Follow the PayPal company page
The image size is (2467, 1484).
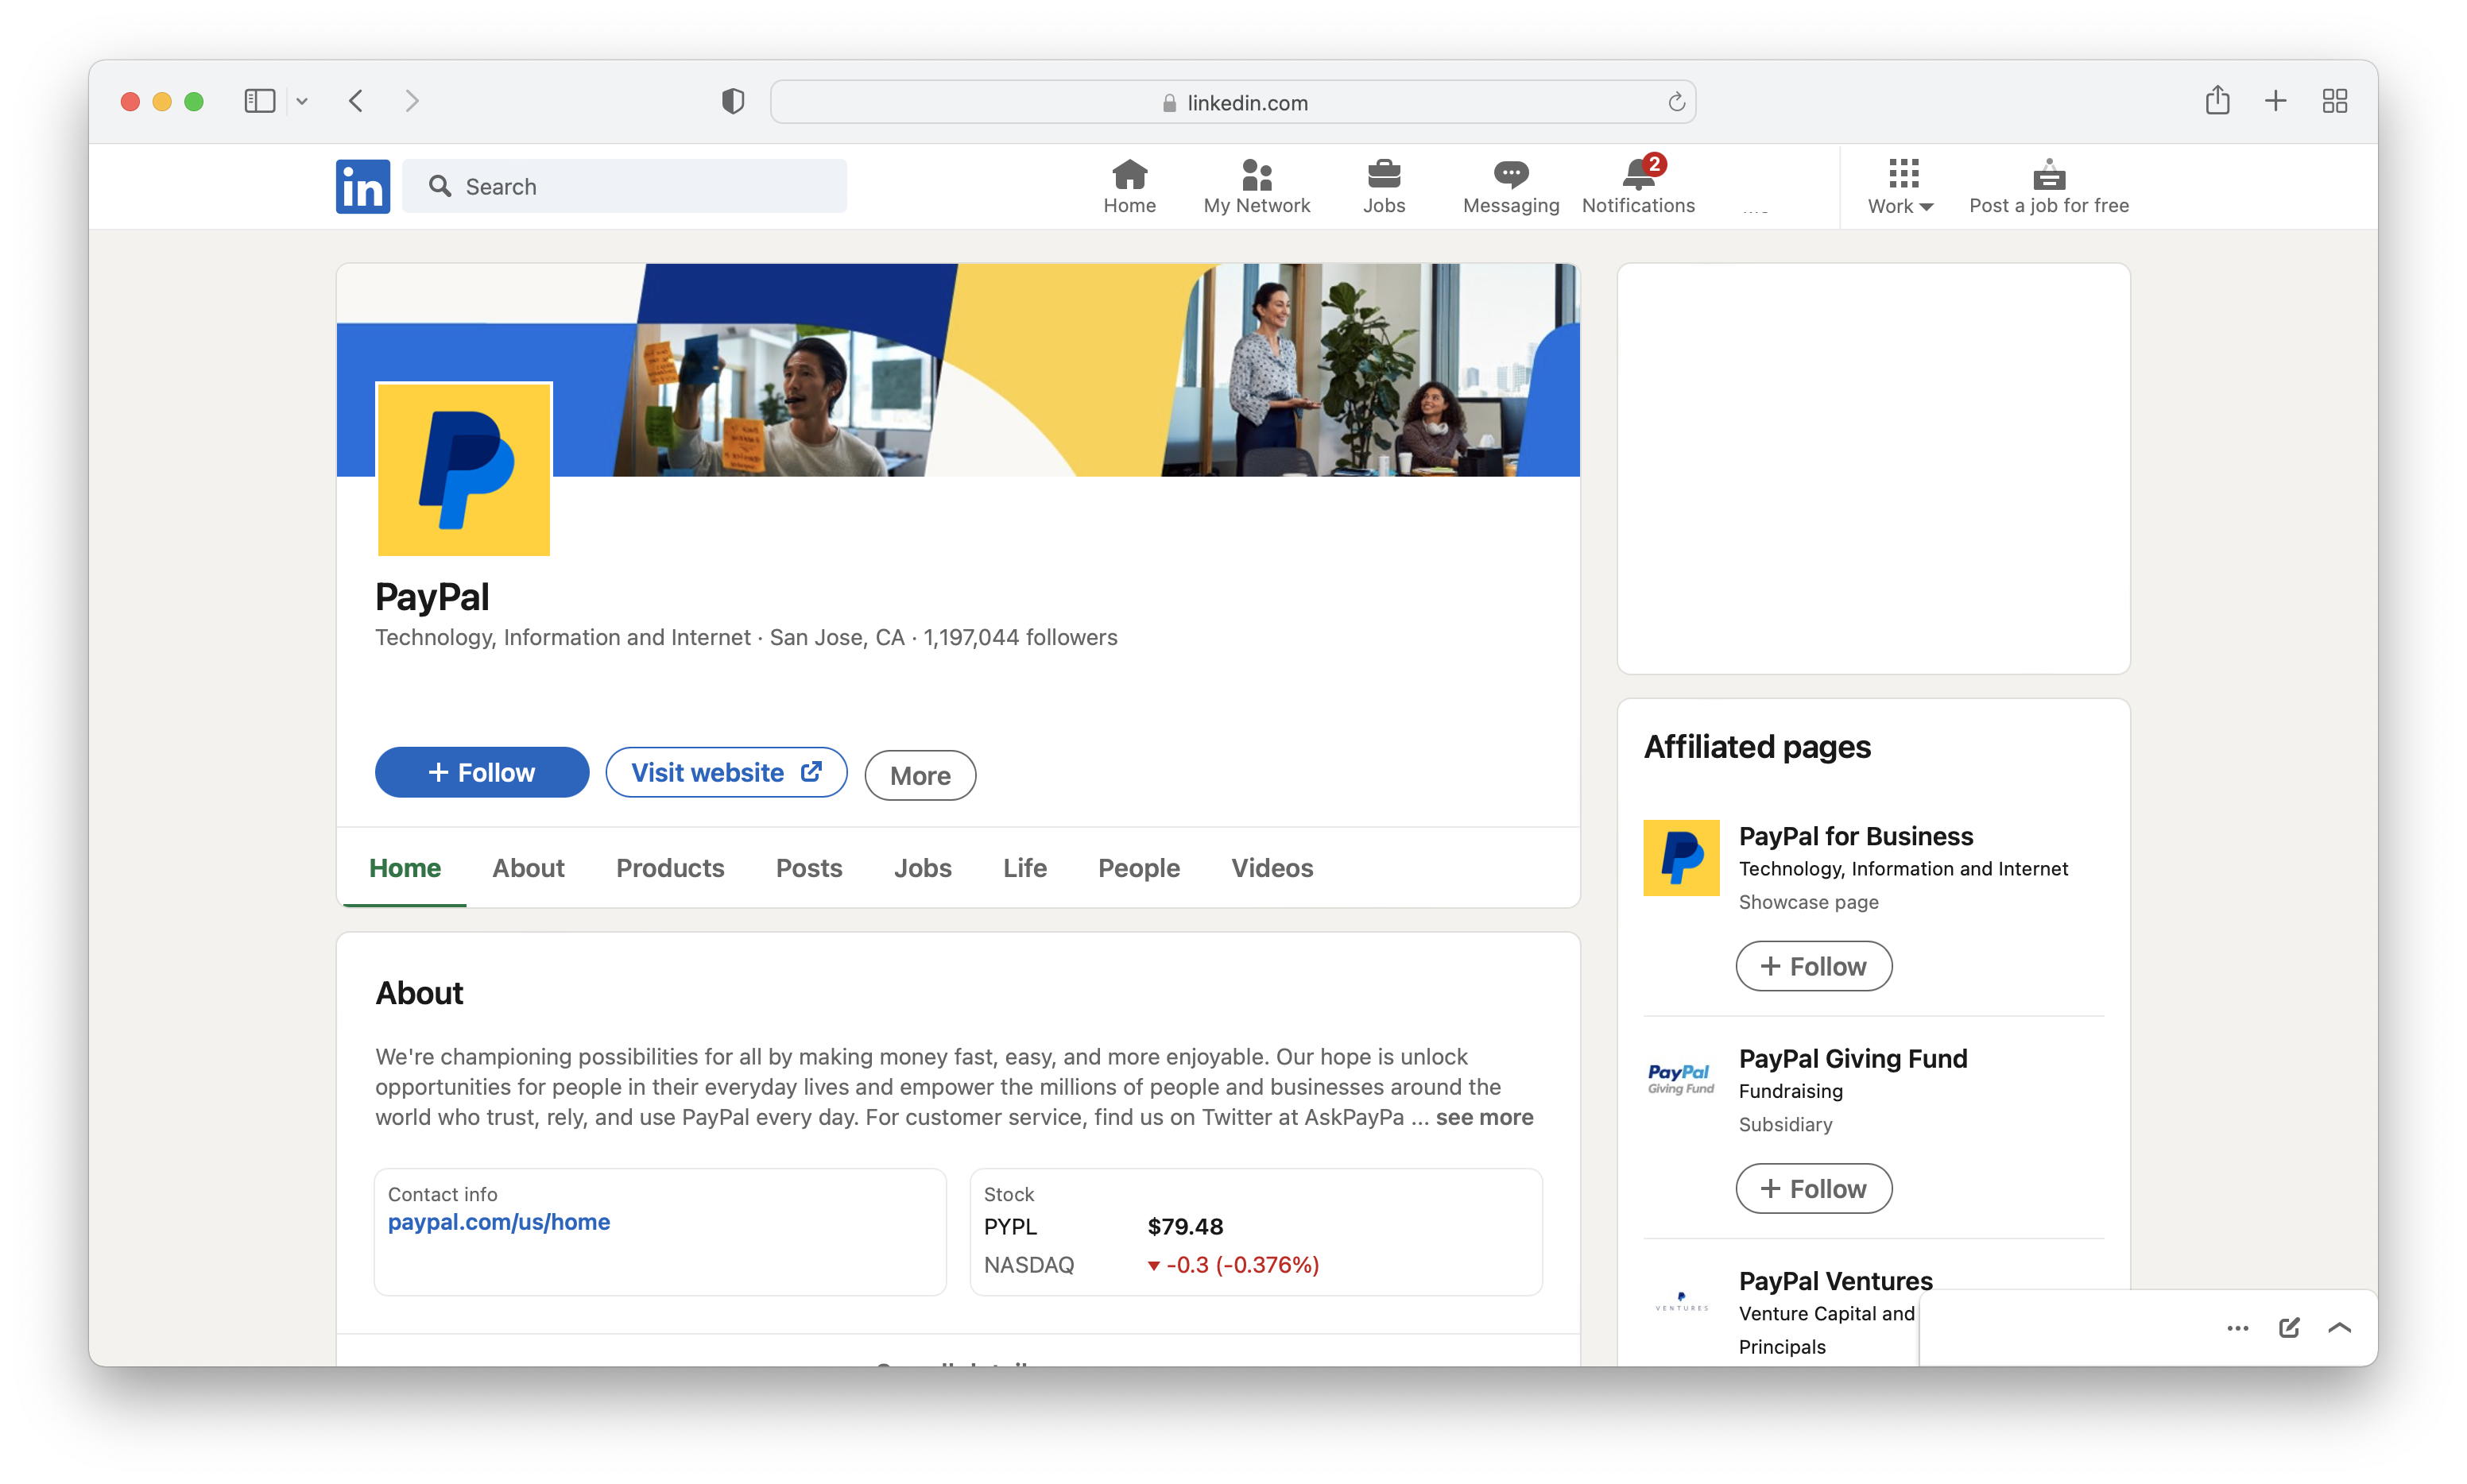481,772
